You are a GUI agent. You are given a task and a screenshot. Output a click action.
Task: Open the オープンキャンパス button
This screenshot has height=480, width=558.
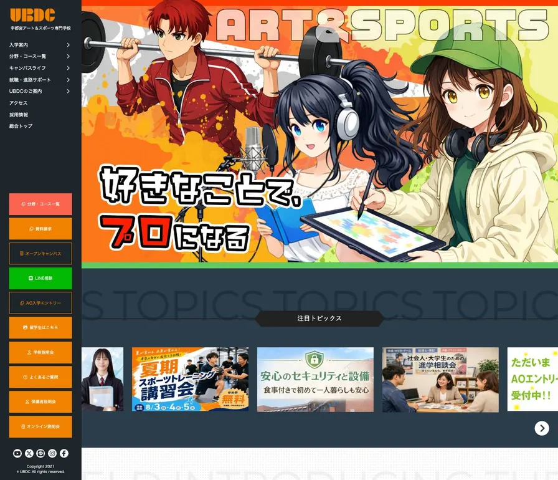point(40,254)
